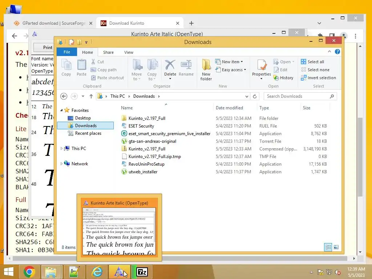Expand This PC tree node
This screenshot has height=279, width=372.
pos(61,149)
